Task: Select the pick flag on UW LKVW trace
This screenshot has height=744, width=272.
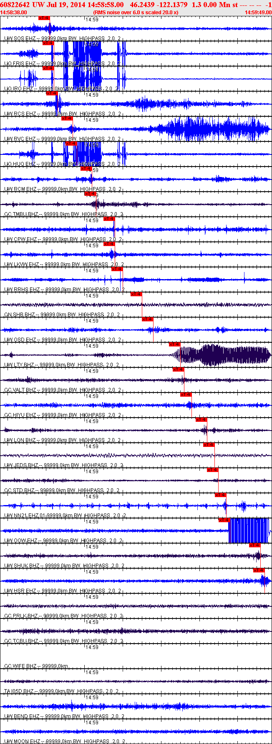Action: tap(109, 244)
